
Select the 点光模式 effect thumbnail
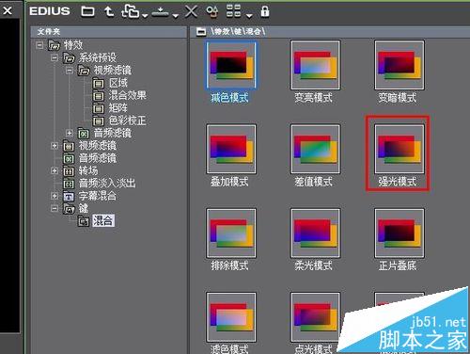315,317
